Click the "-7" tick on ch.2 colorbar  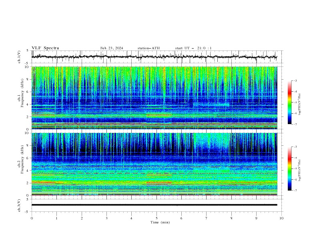pyautogui.click(x=295, y=191)
